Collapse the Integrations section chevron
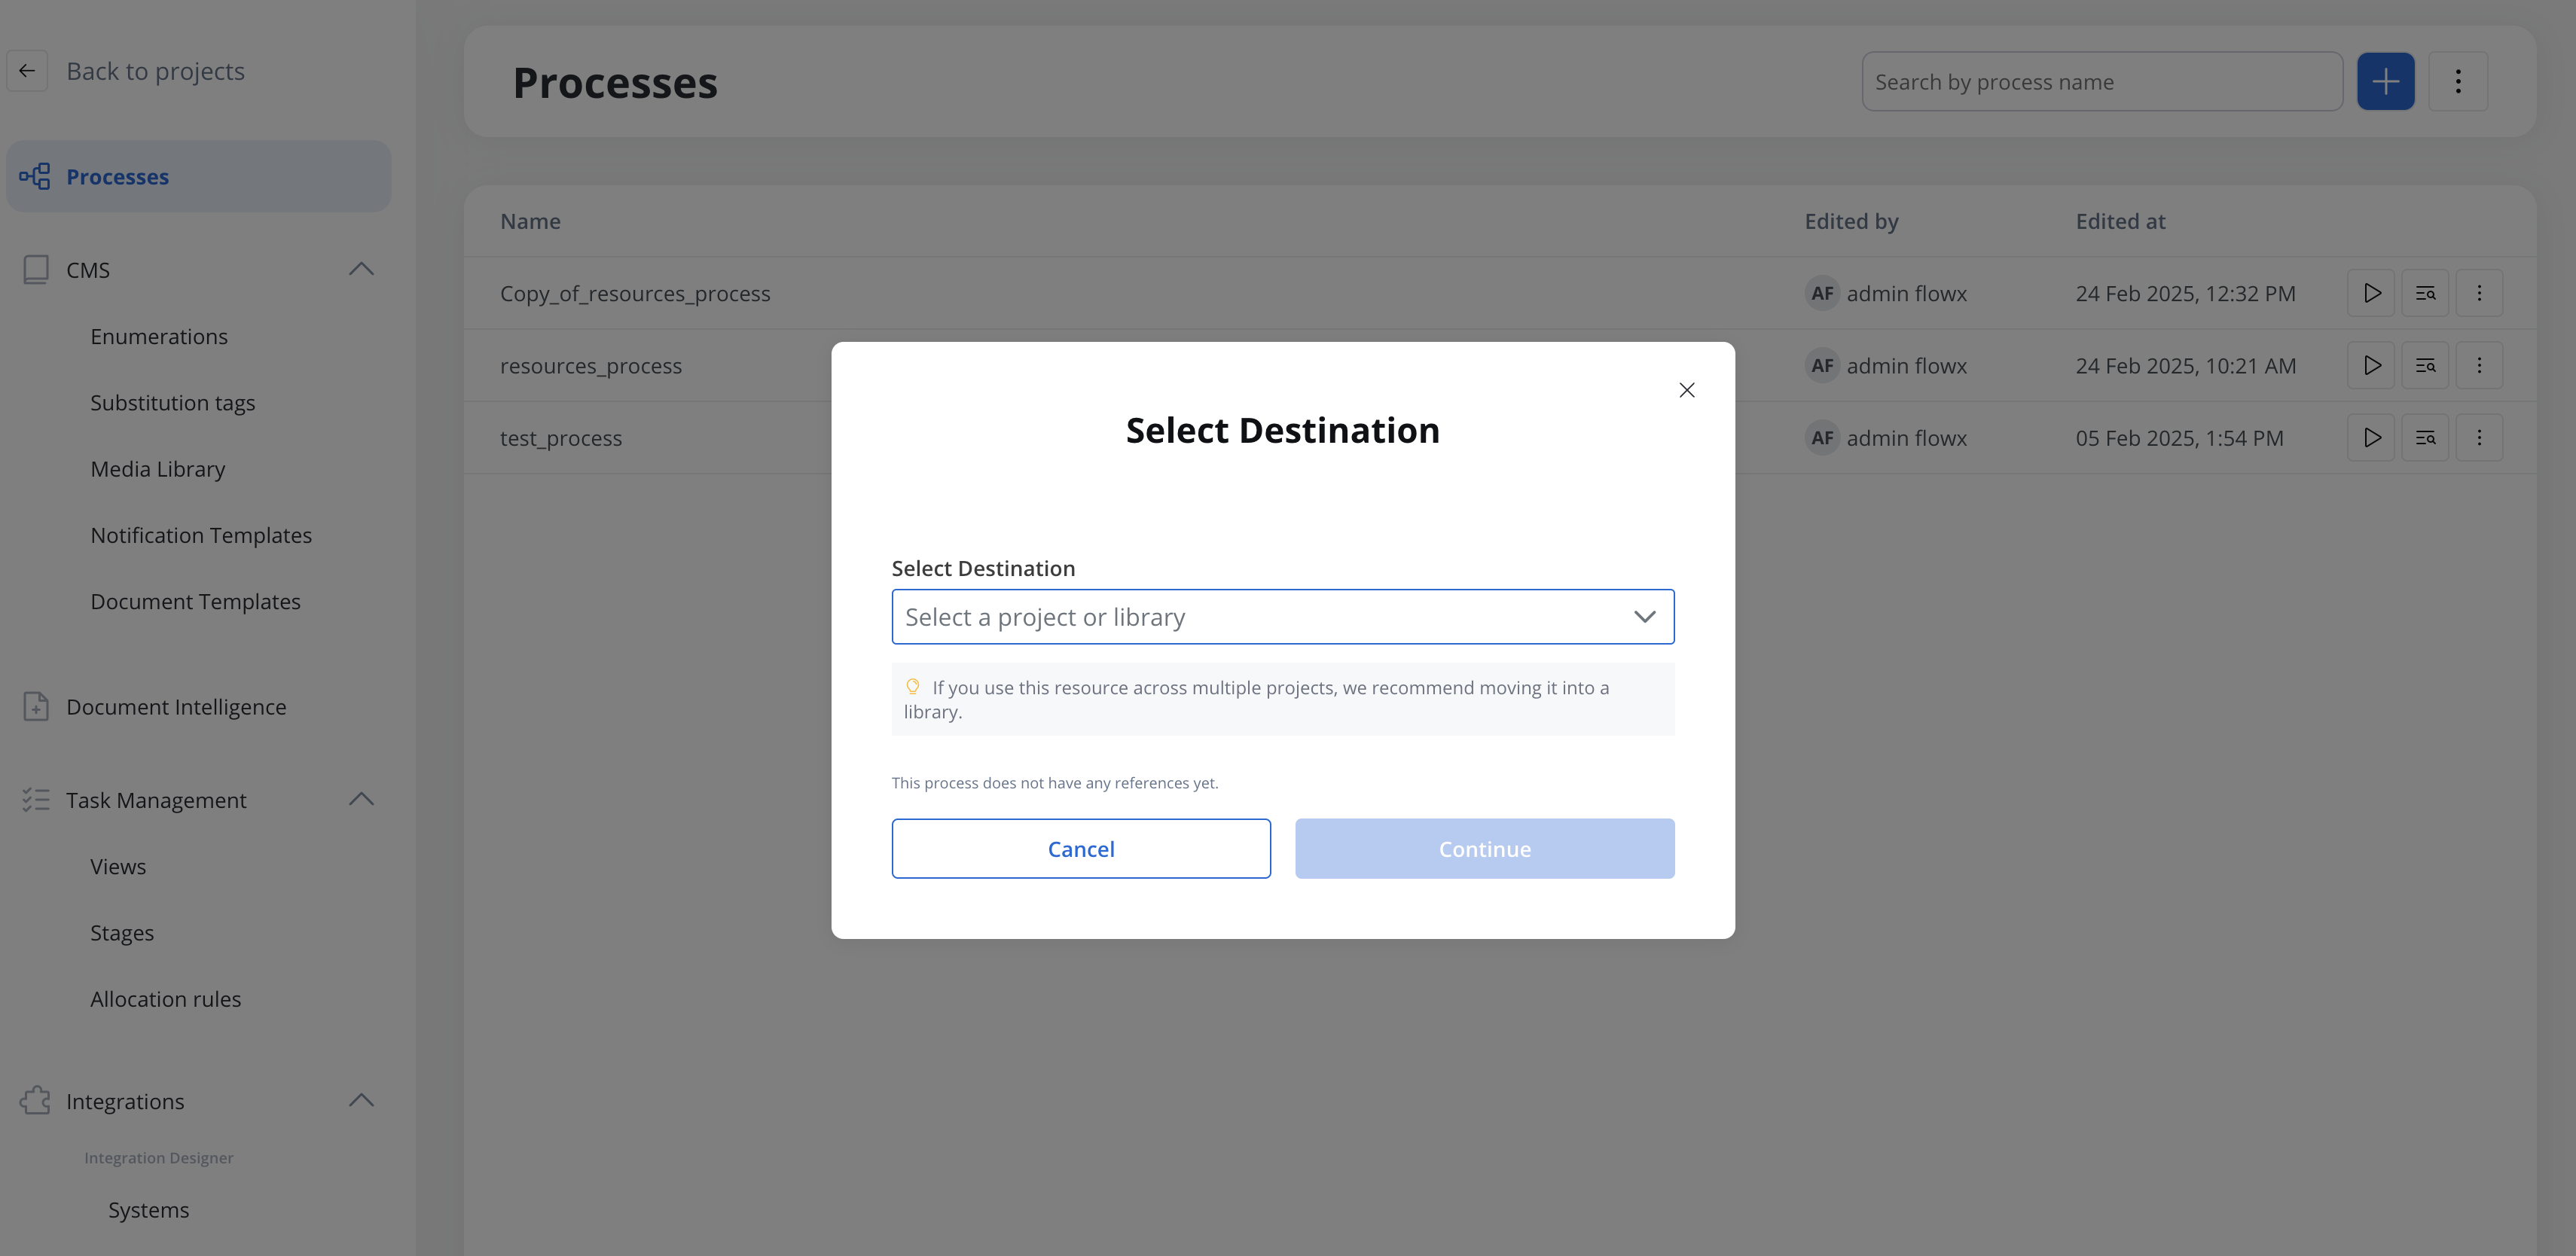This screenshot has width=2576, height=1256. pyautogui.click(x=361, y=1100)
